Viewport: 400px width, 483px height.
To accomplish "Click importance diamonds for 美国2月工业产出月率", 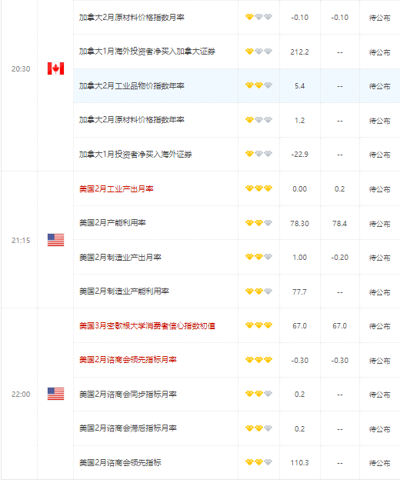I will pos(259,188).
